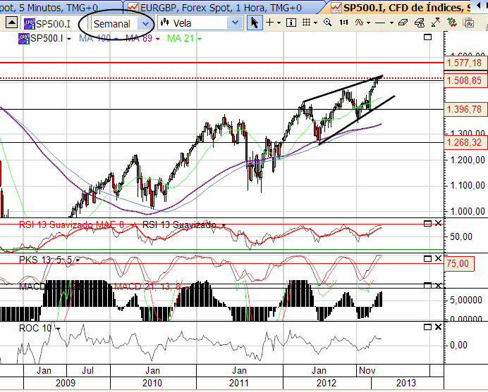Select the 1.577,18 price level label
Image resolution: width=488 pixels, height=392 pixels.
click(x=465, y=63)
